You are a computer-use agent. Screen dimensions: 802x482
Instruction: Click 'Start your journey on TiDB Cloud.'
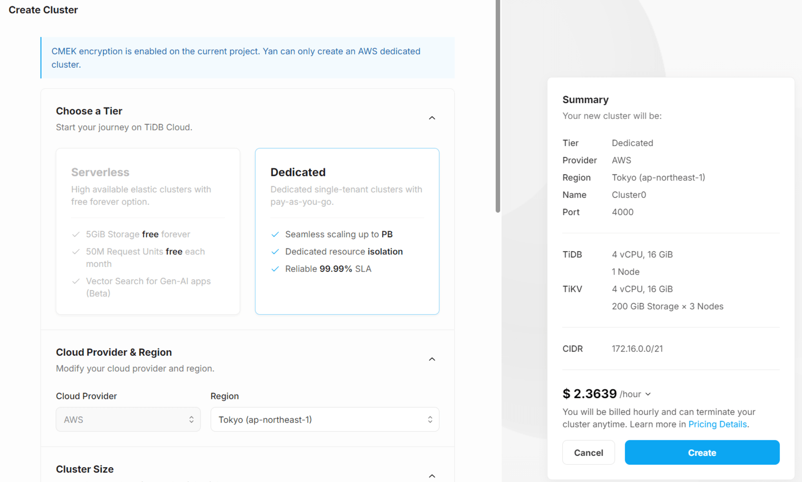tap(124, 127)
